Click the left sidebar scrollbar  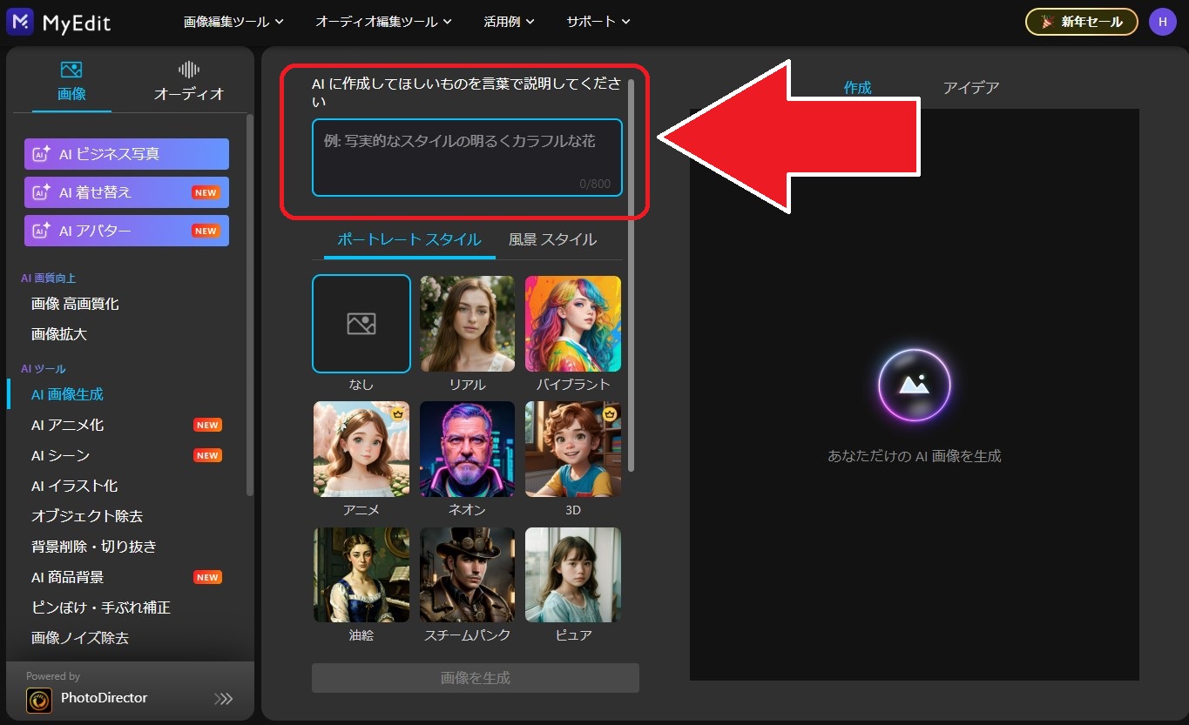[249, 305]
